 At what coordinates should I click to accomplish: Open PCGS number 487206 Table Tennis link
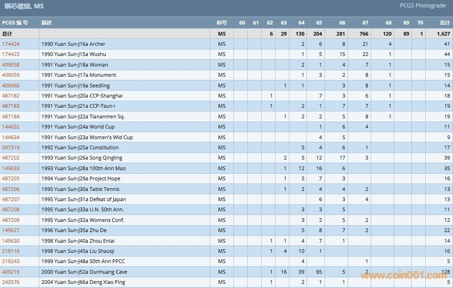click(11, 189)
